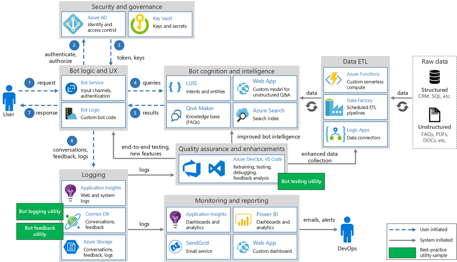Viewport: 457px width, 262px height.
Task: Click Quality assurance and enhancements heading
Action: (x=232, y=149)
